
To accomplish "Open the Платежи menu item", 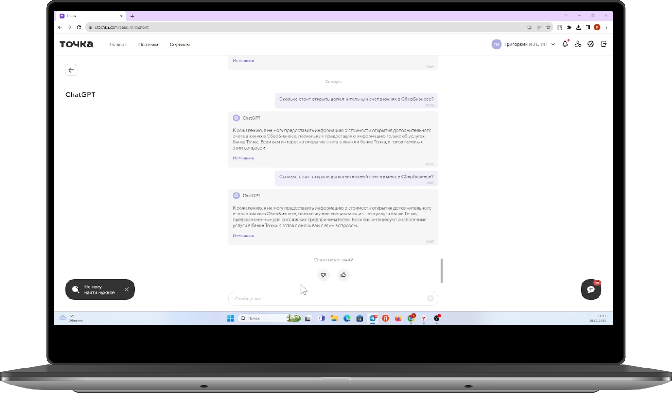I will pyautogui.click(x=148, y=45).
